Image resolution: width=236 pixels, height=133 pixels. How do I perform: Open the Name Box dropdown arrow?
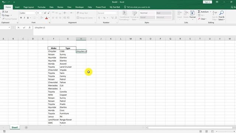point(9,27)
